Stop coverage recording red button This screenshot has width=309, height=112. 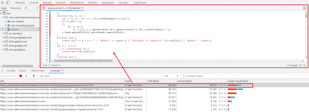(21, 76)
